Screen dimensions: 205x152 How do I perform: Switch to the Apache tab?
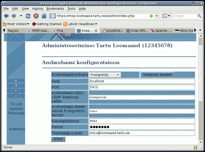click(x=161, y=31)
